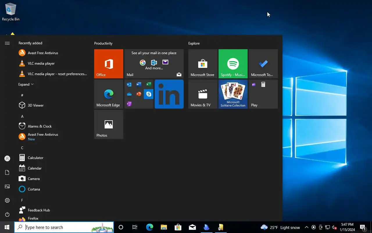The height and width of the screenshot is (233, 372).
Task: Launch the Spotify Music tile
Action: tap(233, 64)
